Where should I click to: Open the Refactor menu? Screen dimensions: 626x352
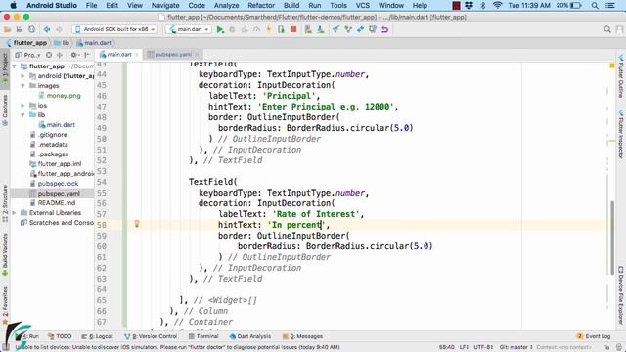[261, 6]
